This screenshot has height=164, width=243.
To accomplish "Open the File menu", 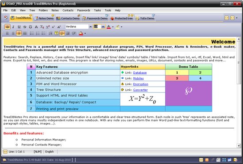I will click(5, 10).
